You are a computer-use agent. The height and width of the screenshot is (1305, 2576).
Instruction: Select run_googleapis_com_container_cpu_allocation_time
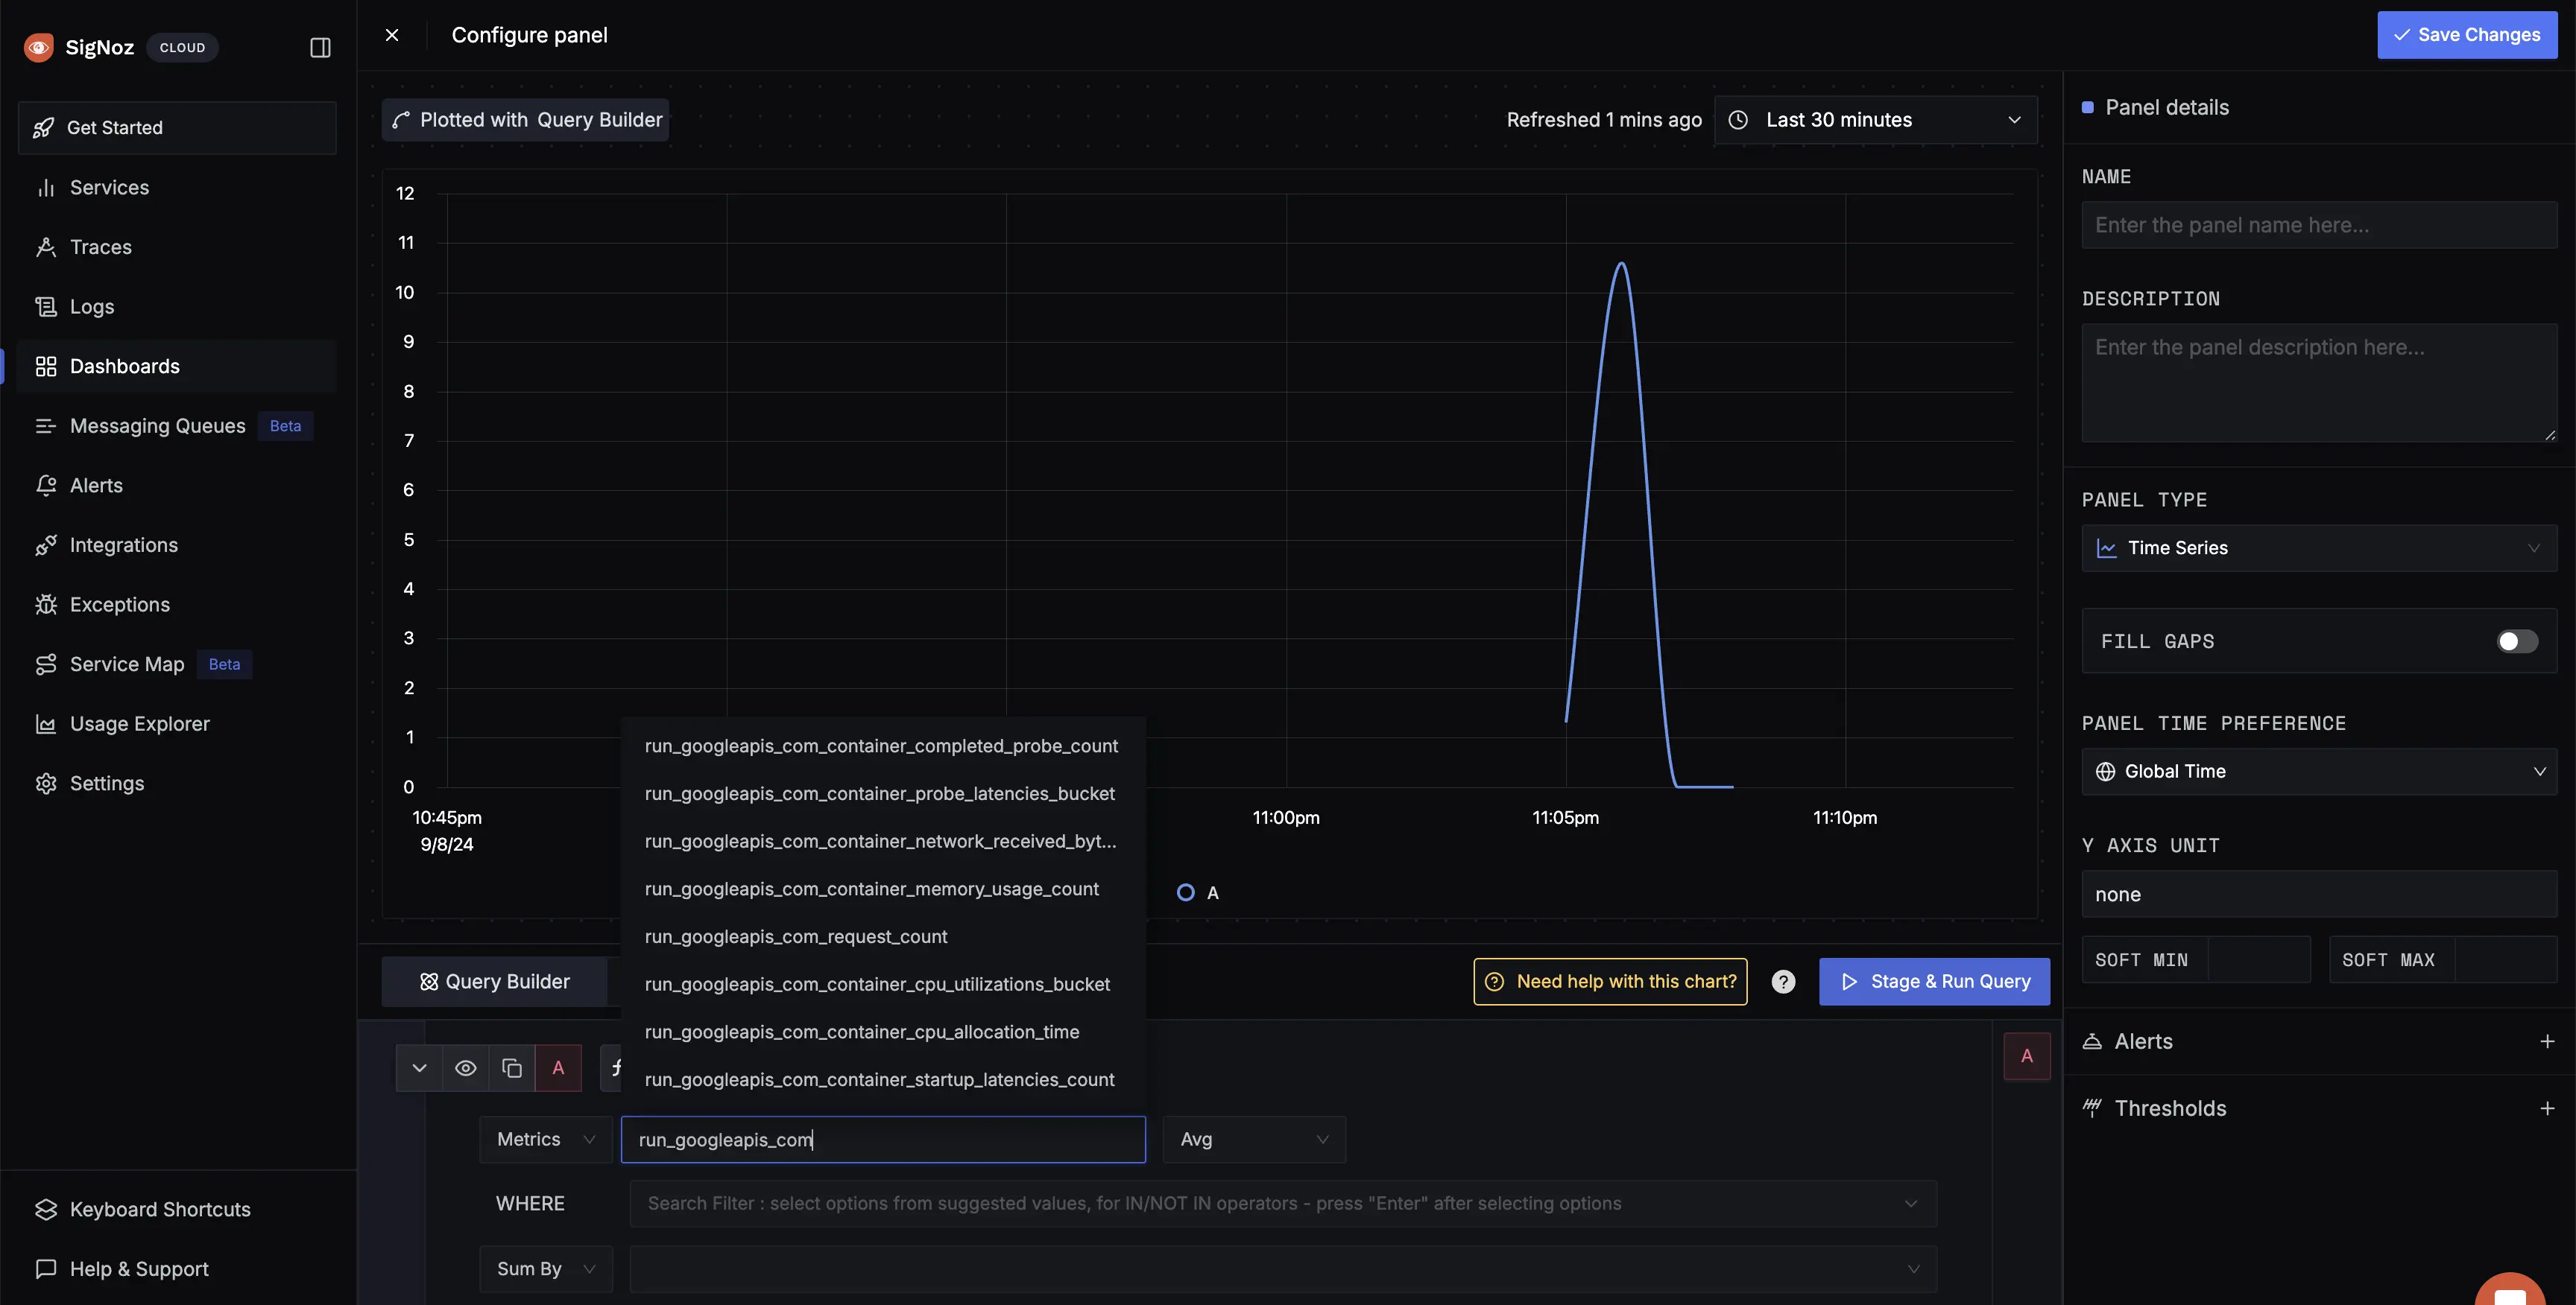(x=883, y=1032)
